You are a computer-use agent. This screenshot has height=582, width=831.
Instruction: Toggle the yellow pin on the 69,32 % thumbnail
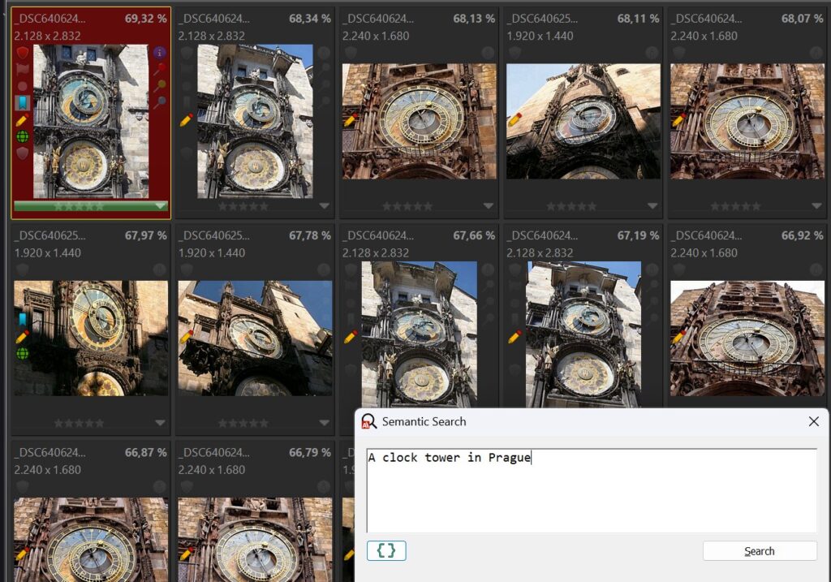point(160,84)
